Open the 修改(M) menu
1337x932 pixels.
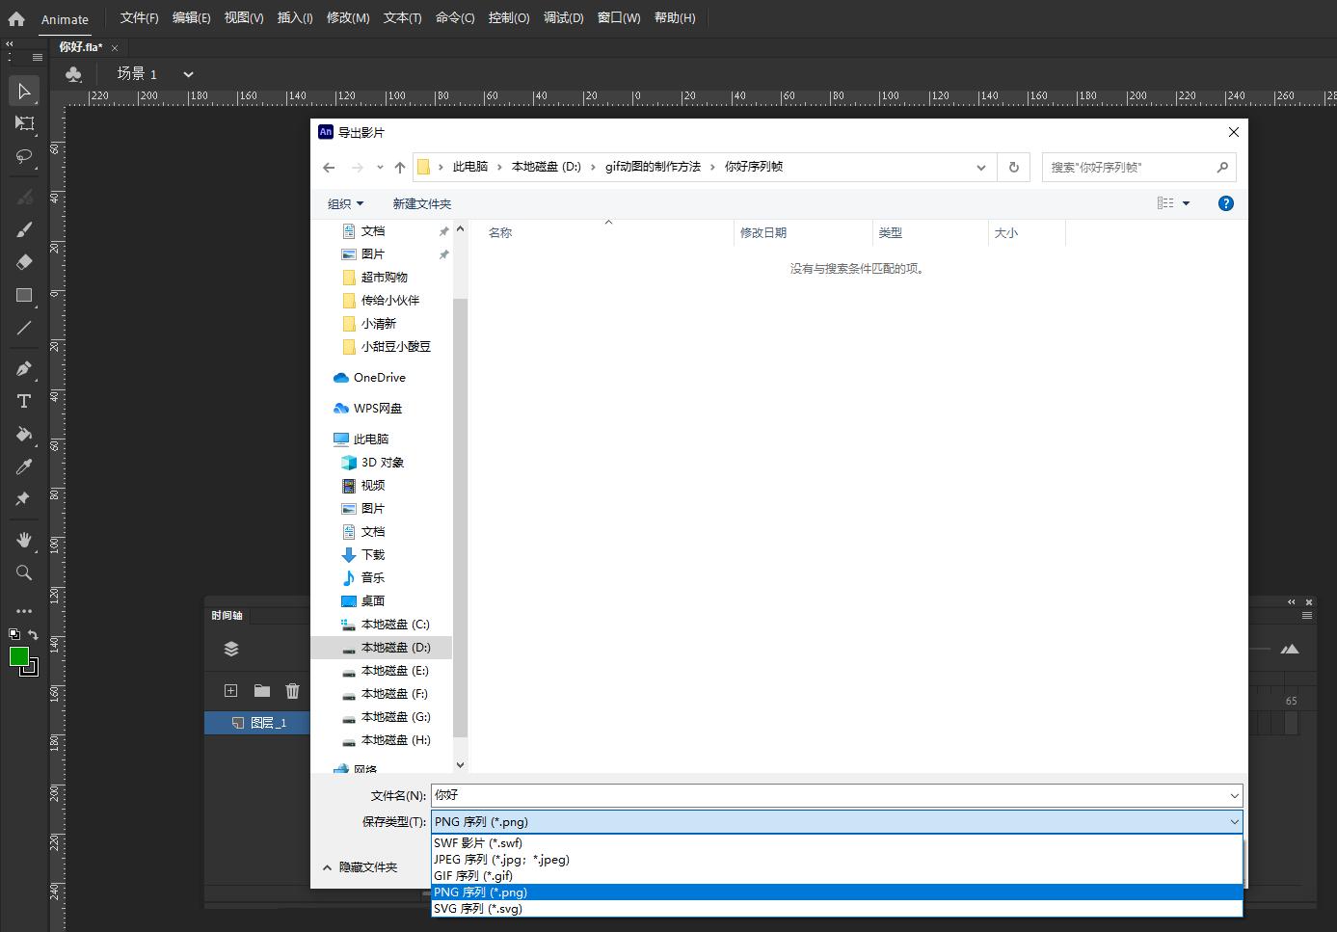click(x=347, y=17)
